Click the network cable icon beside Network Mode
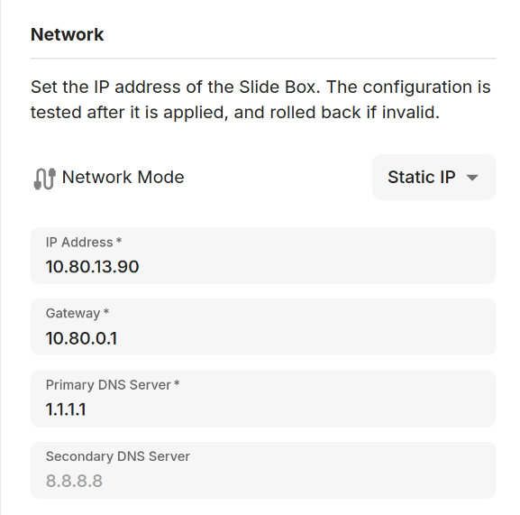The height and width of the screenshot is (515, 520). coord(44,179)
